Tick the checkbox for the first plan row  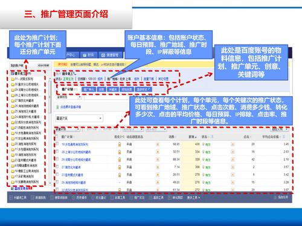click(x=57, y=144)
